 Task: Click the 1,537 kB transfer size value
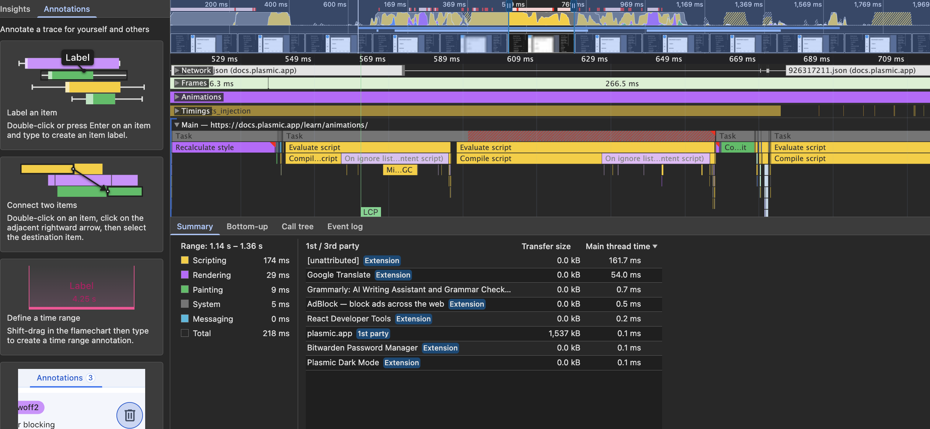(x=564, y=334)
